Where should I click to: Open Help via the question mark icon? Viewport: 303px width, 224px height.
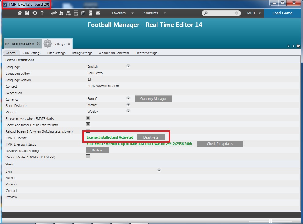42,13
